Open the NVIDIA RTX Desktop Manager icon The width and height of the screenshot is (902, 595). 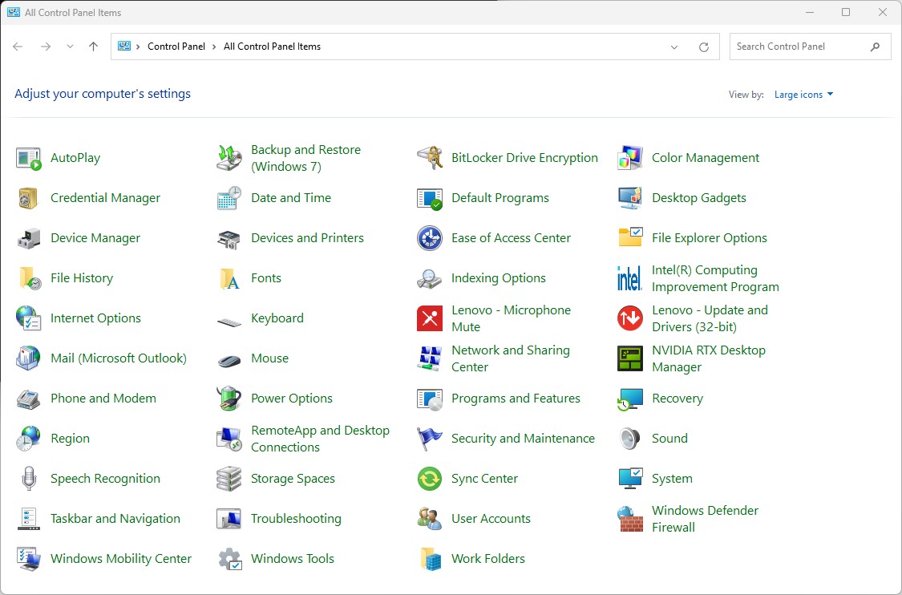[630, 358]
